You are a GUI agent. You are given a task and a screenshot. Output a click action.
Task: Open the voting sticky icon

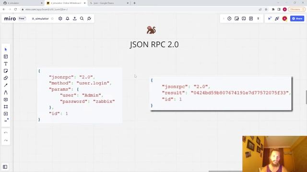click(x=236, y=19)
